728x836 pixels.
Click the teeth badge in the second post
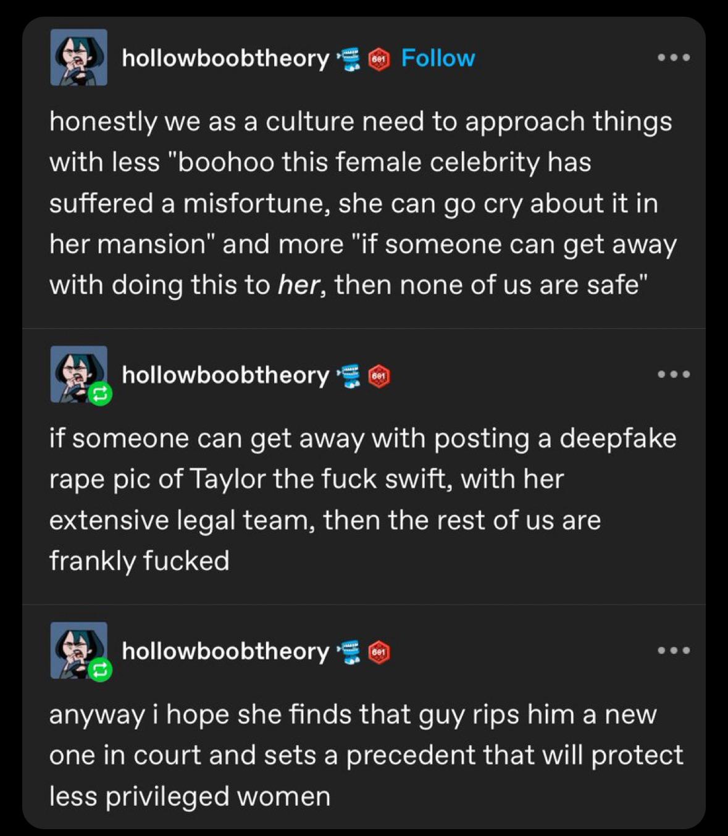[x=349, y=376]
